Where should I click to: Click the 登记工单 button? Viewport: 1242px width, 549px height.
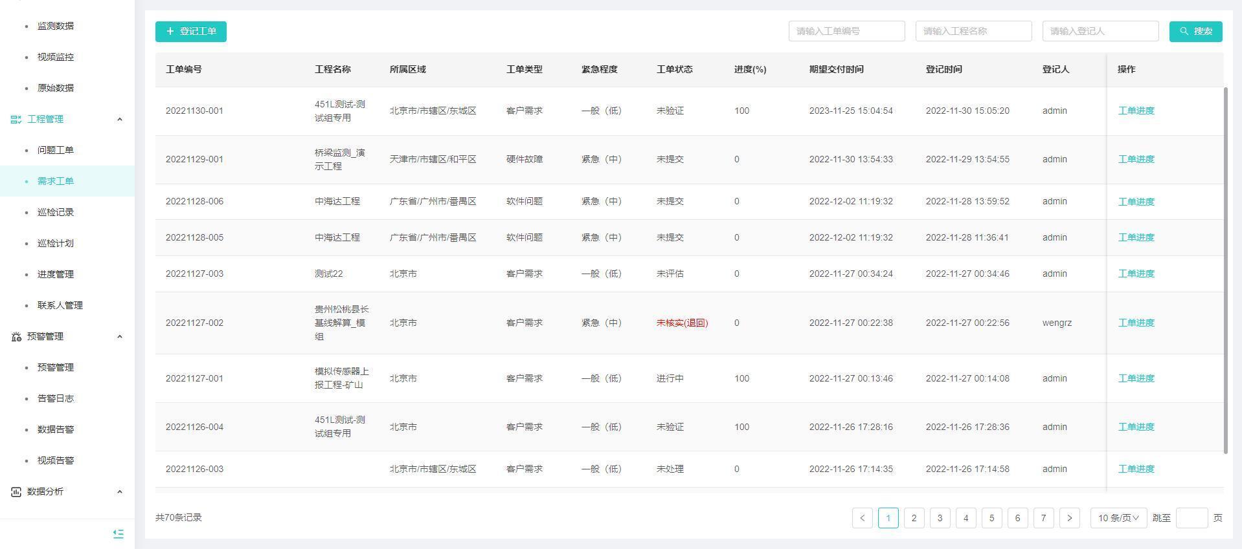click(191, 31)
